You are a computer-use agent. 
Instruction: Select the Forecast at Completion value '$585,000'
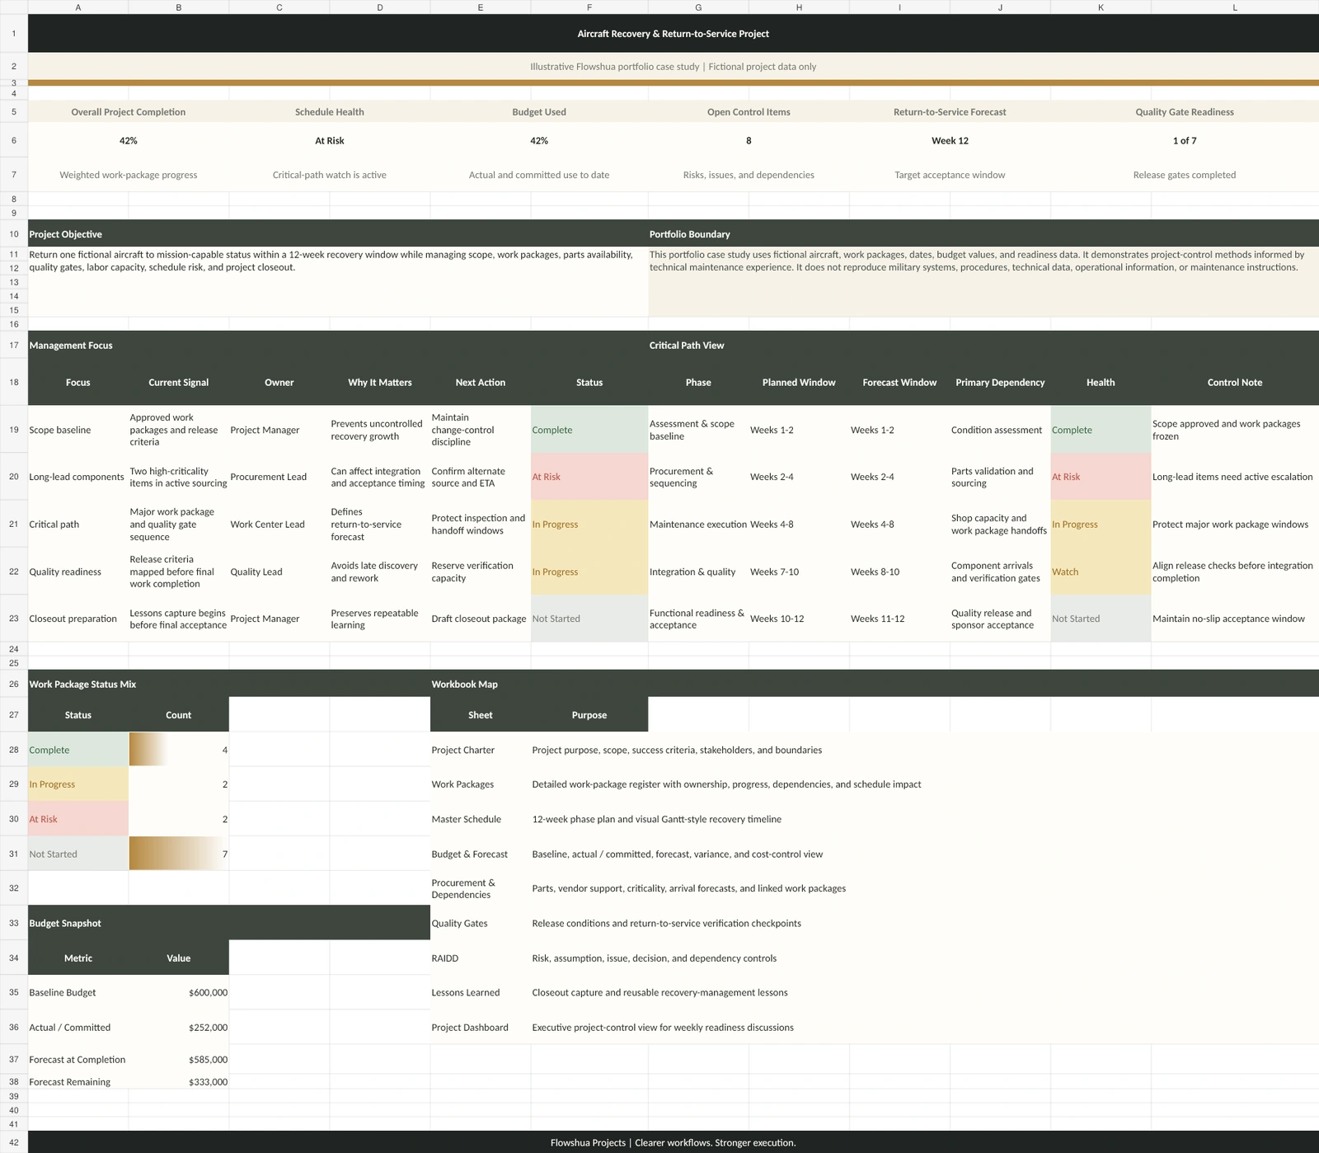179,1060
